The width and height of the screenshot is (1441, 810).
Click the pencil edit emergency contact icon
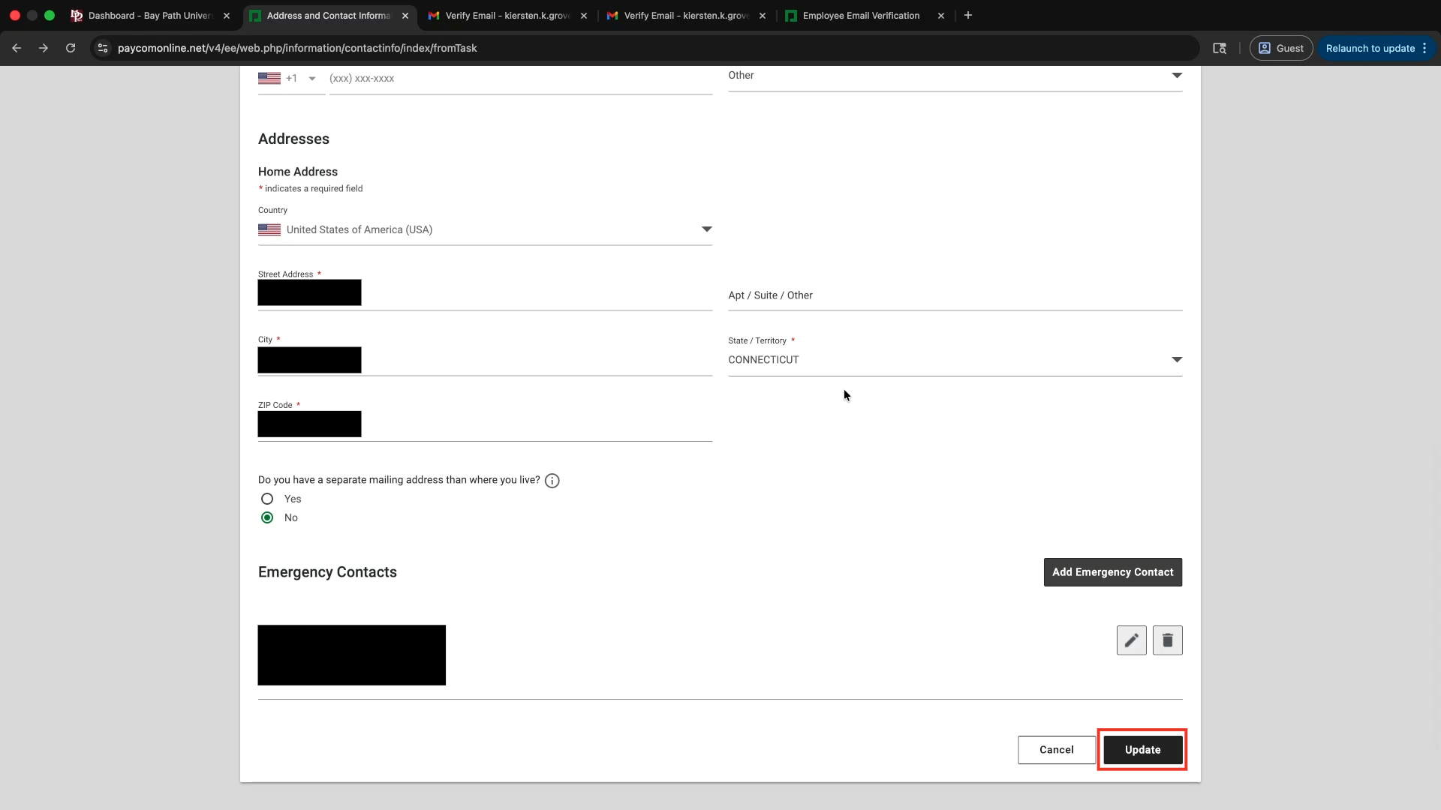click(x=1131, y=640)
